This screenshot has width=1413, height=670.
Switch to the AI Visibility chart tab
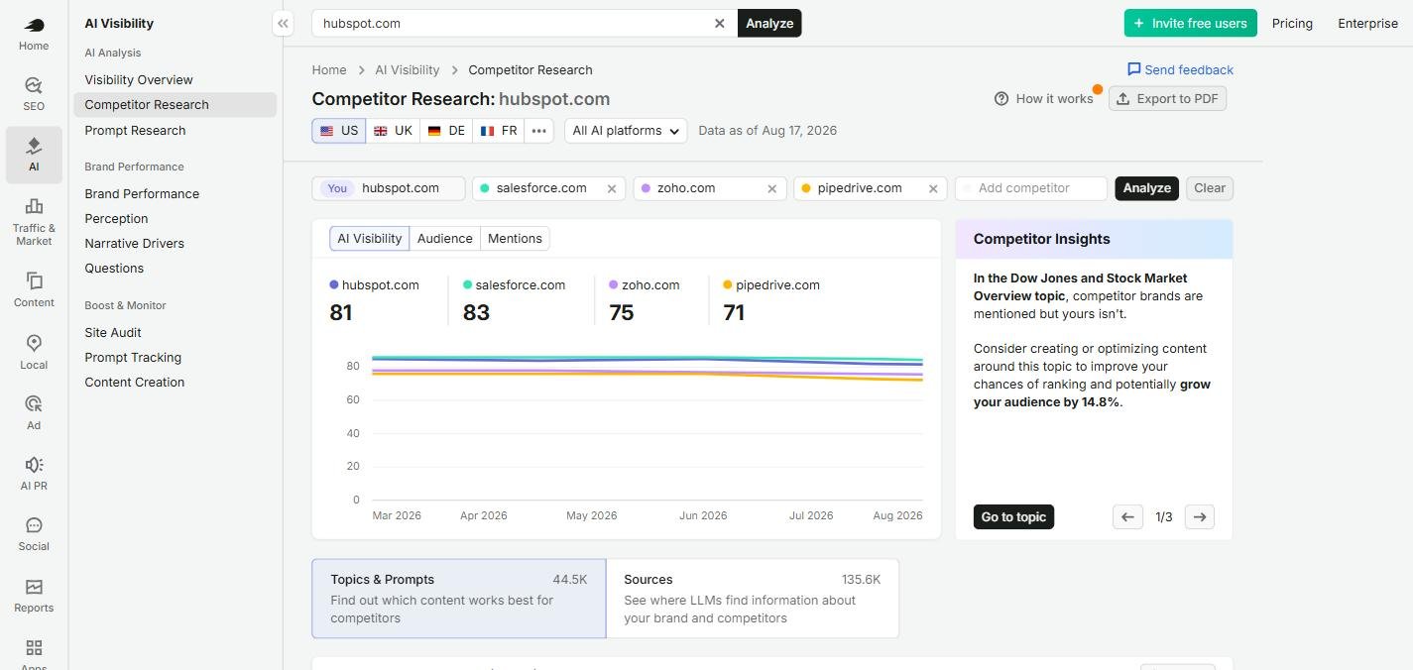pos(370,238)
